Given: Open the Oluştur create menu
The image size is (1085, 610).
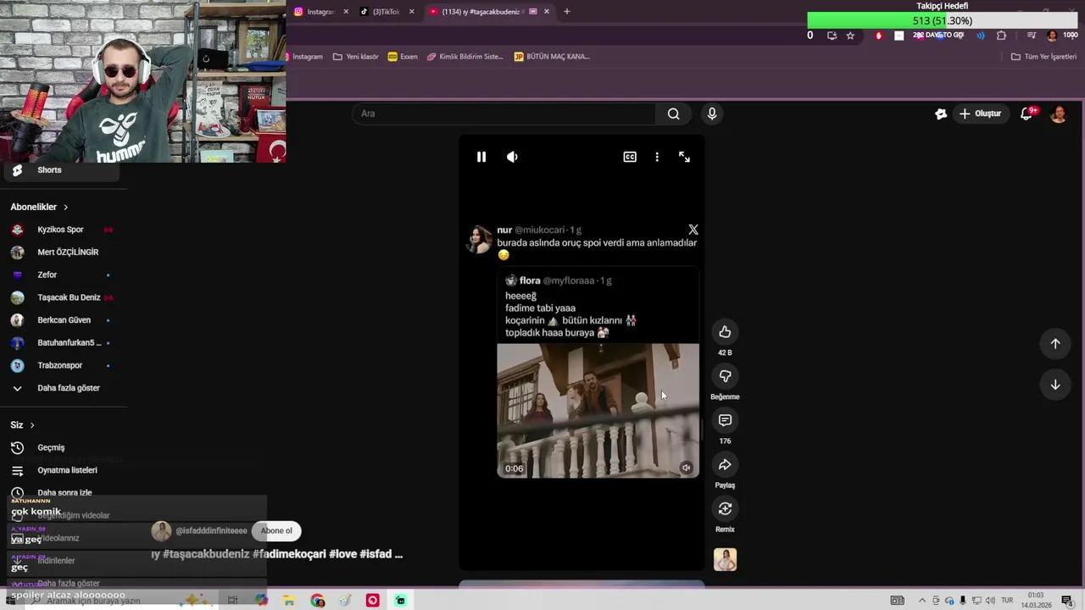Looking at the screenshot, I should pyautogui.click(x=980, y=114).
